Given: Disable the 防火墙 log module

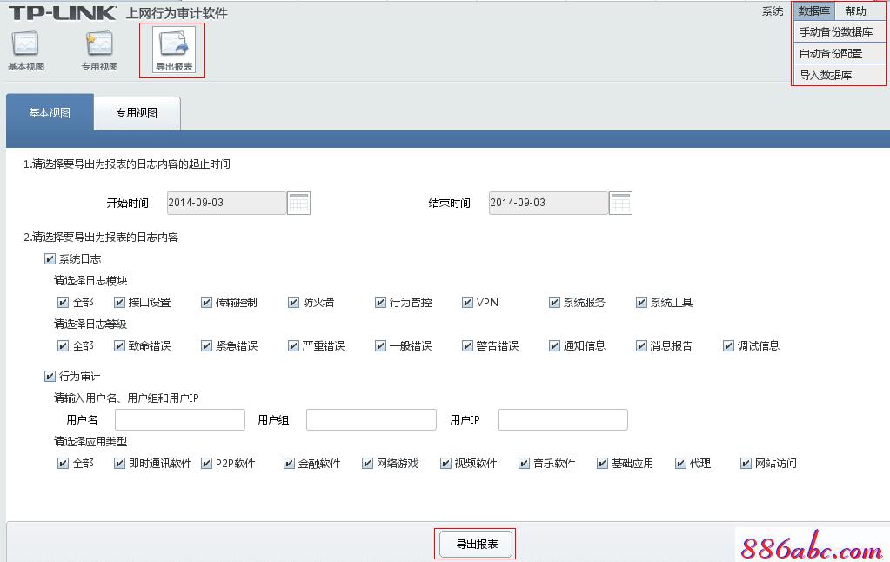Looking at the screenshot, I should point(293,302).
